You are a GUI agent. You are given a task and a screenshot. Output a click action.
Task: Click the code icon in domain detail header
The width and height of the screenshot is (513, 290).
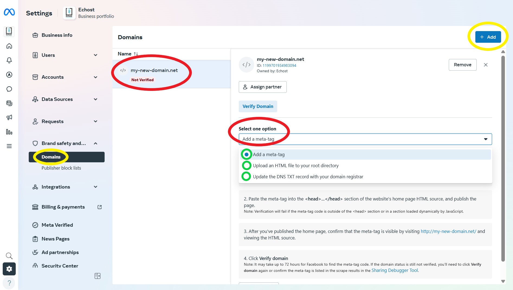point(246,65)
